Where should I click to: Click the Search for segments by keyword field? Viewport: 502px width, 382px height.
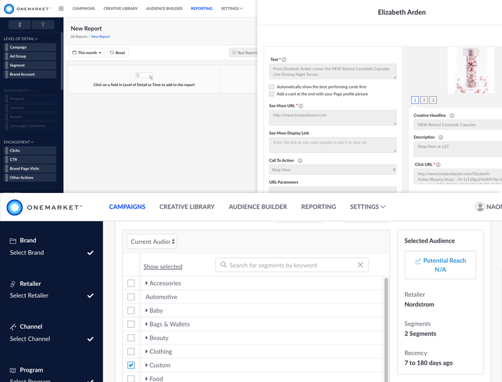[x=292, y=265]
